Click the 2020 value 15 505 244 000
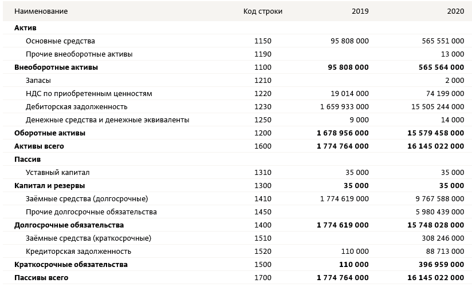472x287 pixels. click(438, 107)
